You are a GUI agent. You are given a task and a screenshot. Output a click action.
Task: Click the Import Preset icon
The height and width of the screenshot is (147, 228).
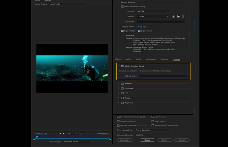pos(178,16)
